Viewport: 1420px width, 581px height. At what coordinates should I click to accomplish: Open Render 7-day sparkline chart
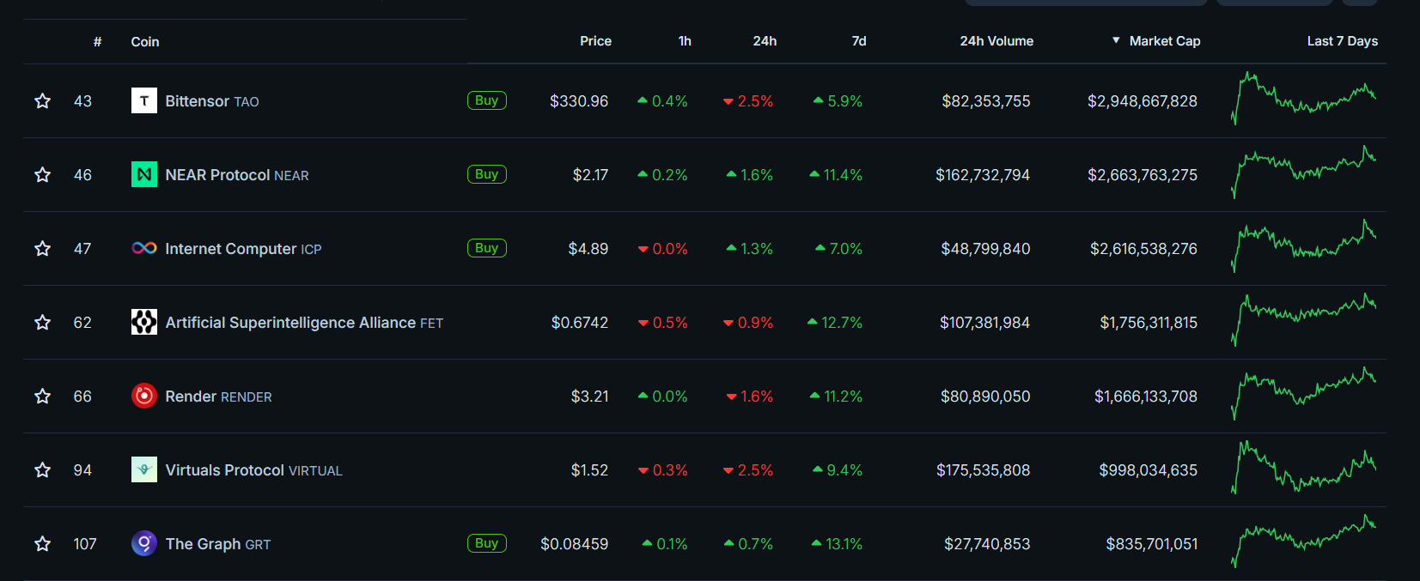click(1303, 395)
